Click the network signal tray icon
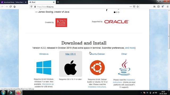This screenshot has width=170, height=95. (x=153, y=93)
